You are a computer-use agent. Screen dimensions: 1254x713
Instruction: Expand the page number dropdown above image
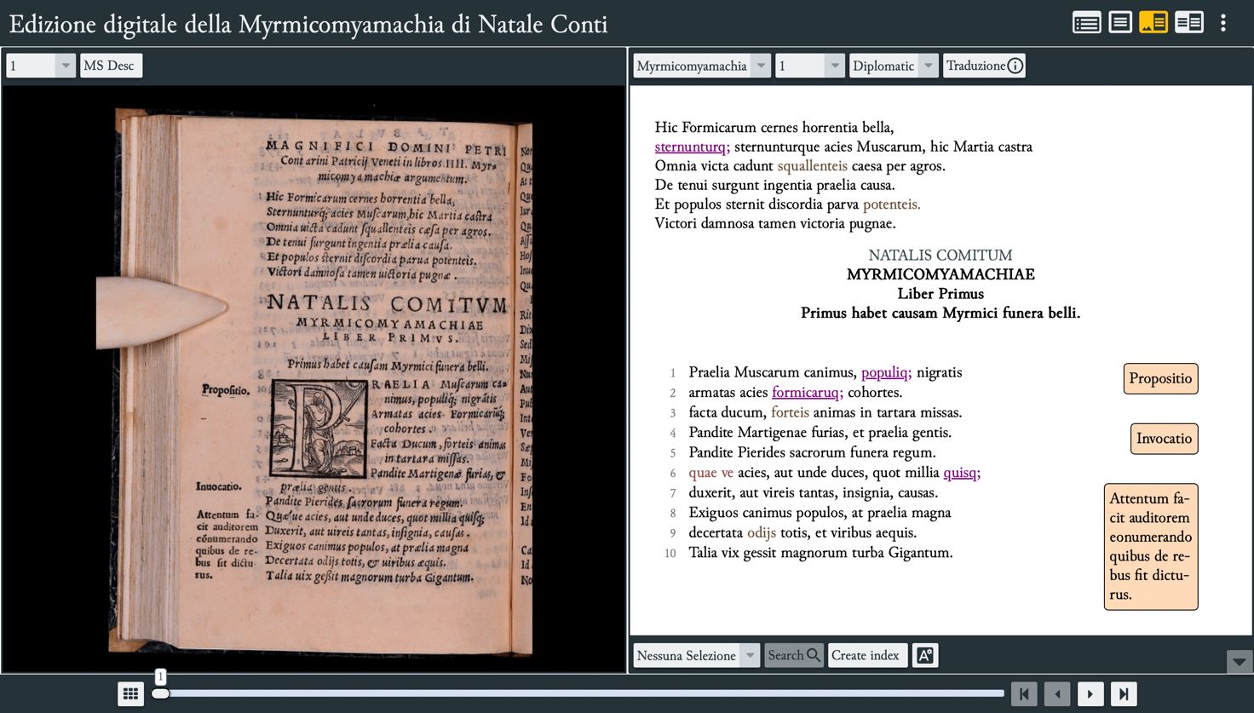(x=65, y=66)
